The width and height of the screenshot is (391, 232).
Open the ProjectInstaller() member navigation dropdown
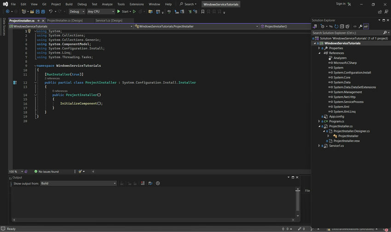(285, 26)
